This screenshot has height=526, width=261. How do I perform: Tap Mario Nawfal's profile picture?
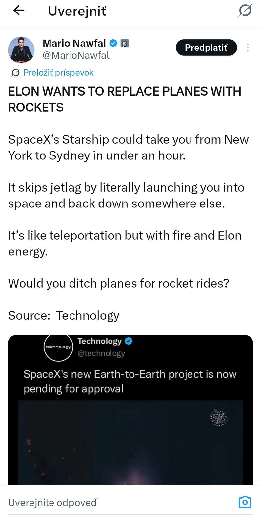click(x=21, y=50)
